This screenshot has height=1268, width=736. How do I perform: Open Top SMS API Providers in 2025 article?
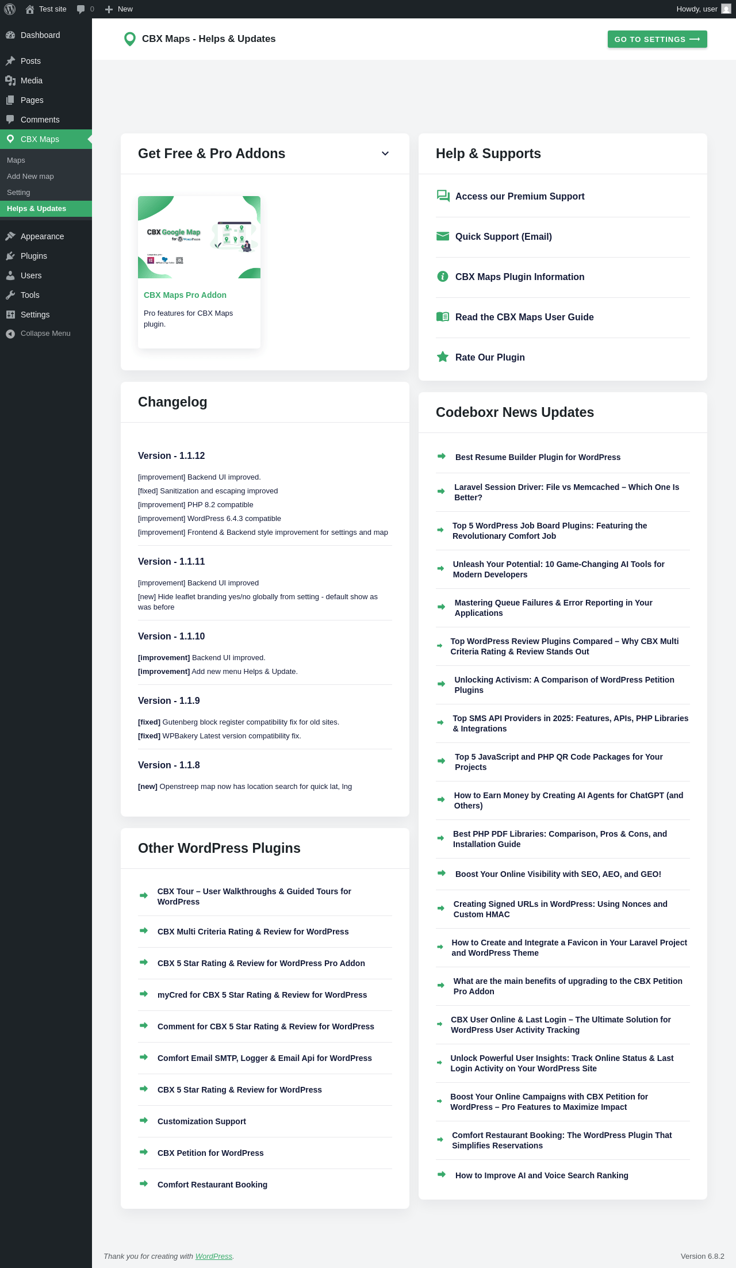click(x=570, y=723)
